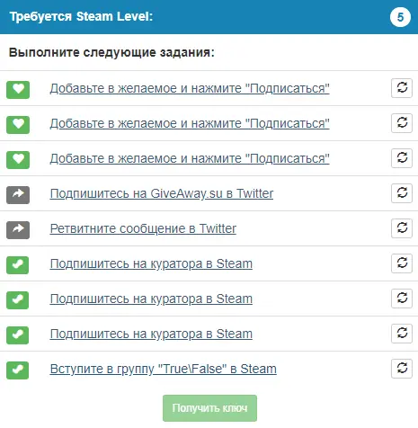Viewport: 418px width, 428px height.
Task: Open 'Подпишитесь на GiveAway.su в Twitter' link
Action: (162, 194)
